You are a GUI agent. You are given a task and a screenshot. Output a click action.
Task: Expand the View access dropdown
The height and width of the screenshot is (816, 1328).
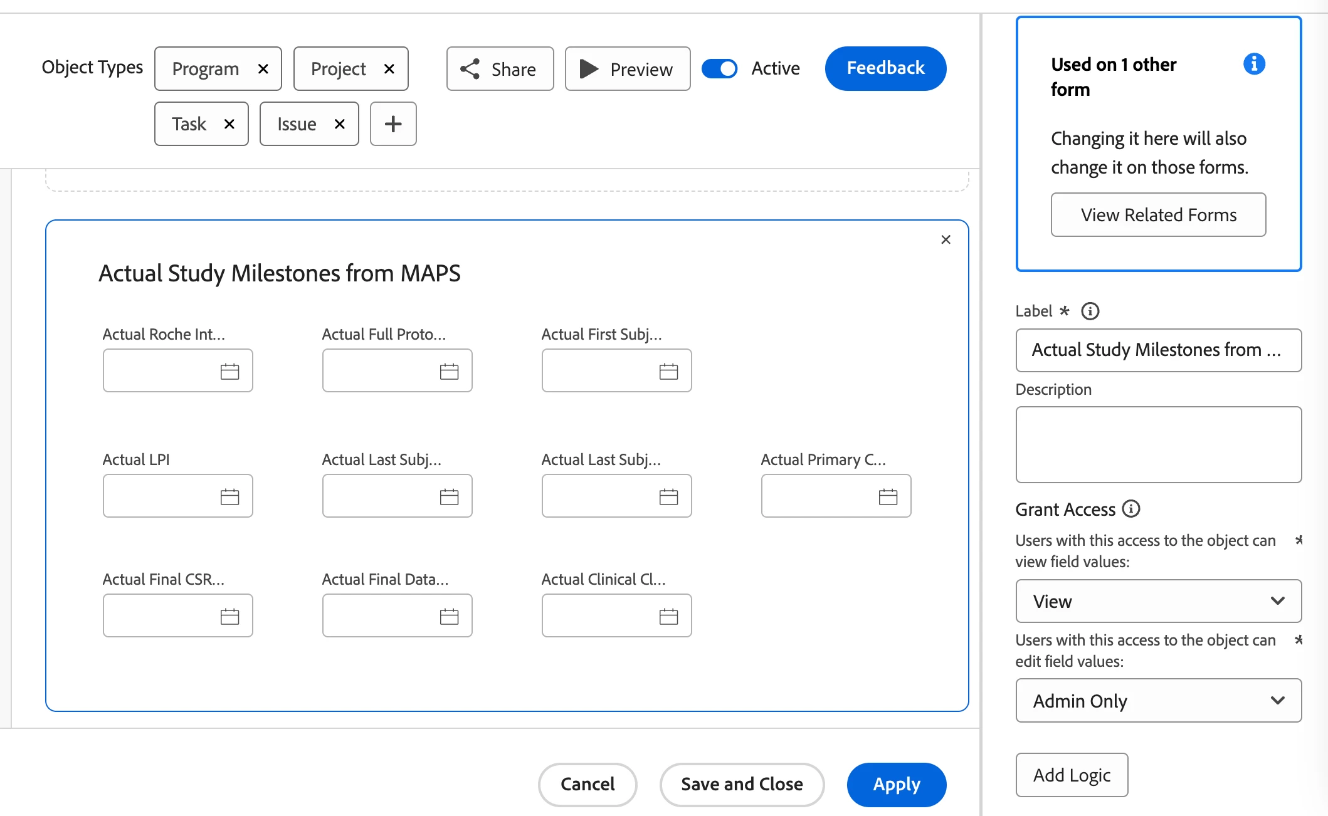(1158, 601)
